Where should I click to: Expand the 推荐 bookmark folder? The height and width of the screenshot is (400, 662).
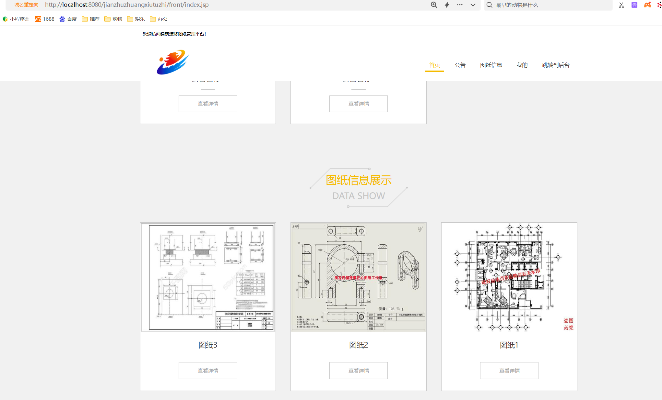[91, 19]
